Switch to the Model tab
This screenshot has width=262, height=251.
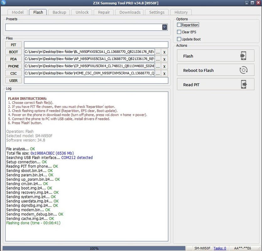[x=18, y=12]
